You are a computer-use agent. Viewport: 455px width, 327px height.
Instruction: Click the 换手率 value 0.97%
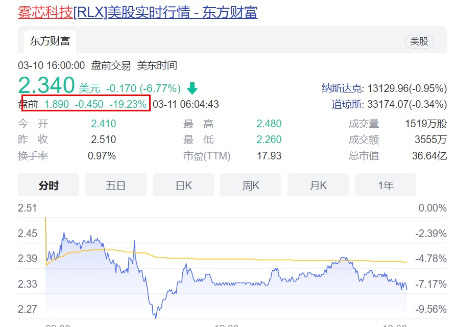pyautogui.click(x=102, y=156)
